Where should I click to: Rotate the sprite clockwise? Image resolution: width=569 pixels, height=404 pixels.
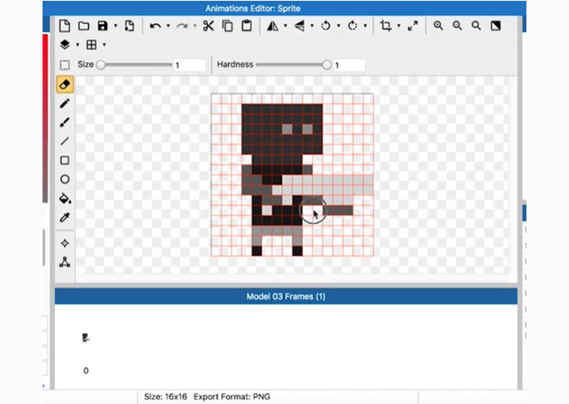click(x=352, y=26)
